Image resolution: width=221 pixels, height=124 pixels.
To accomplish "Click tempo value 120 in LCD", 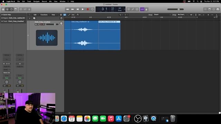I will click(x=113, y=8).
